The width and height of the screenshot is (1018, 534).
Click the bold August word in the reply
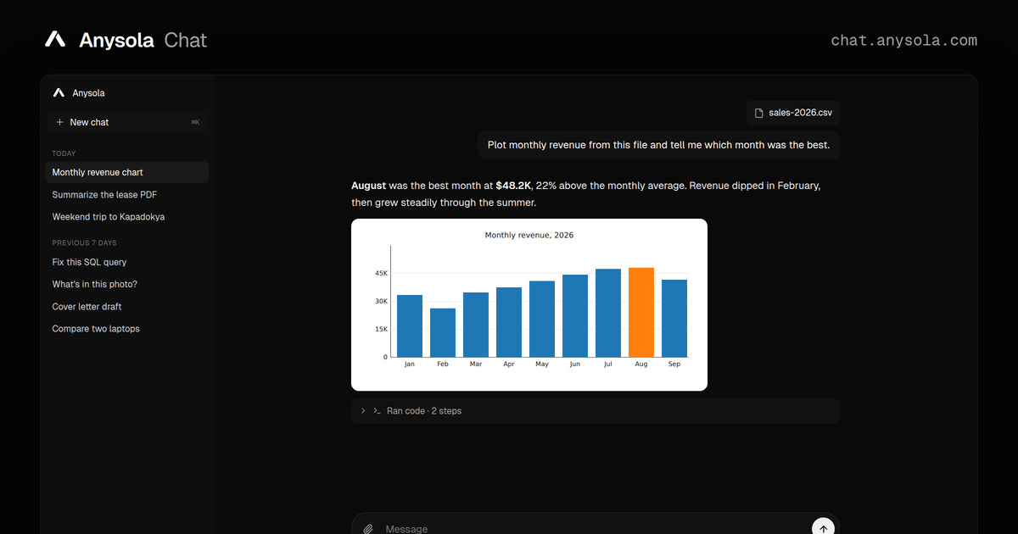369,185
